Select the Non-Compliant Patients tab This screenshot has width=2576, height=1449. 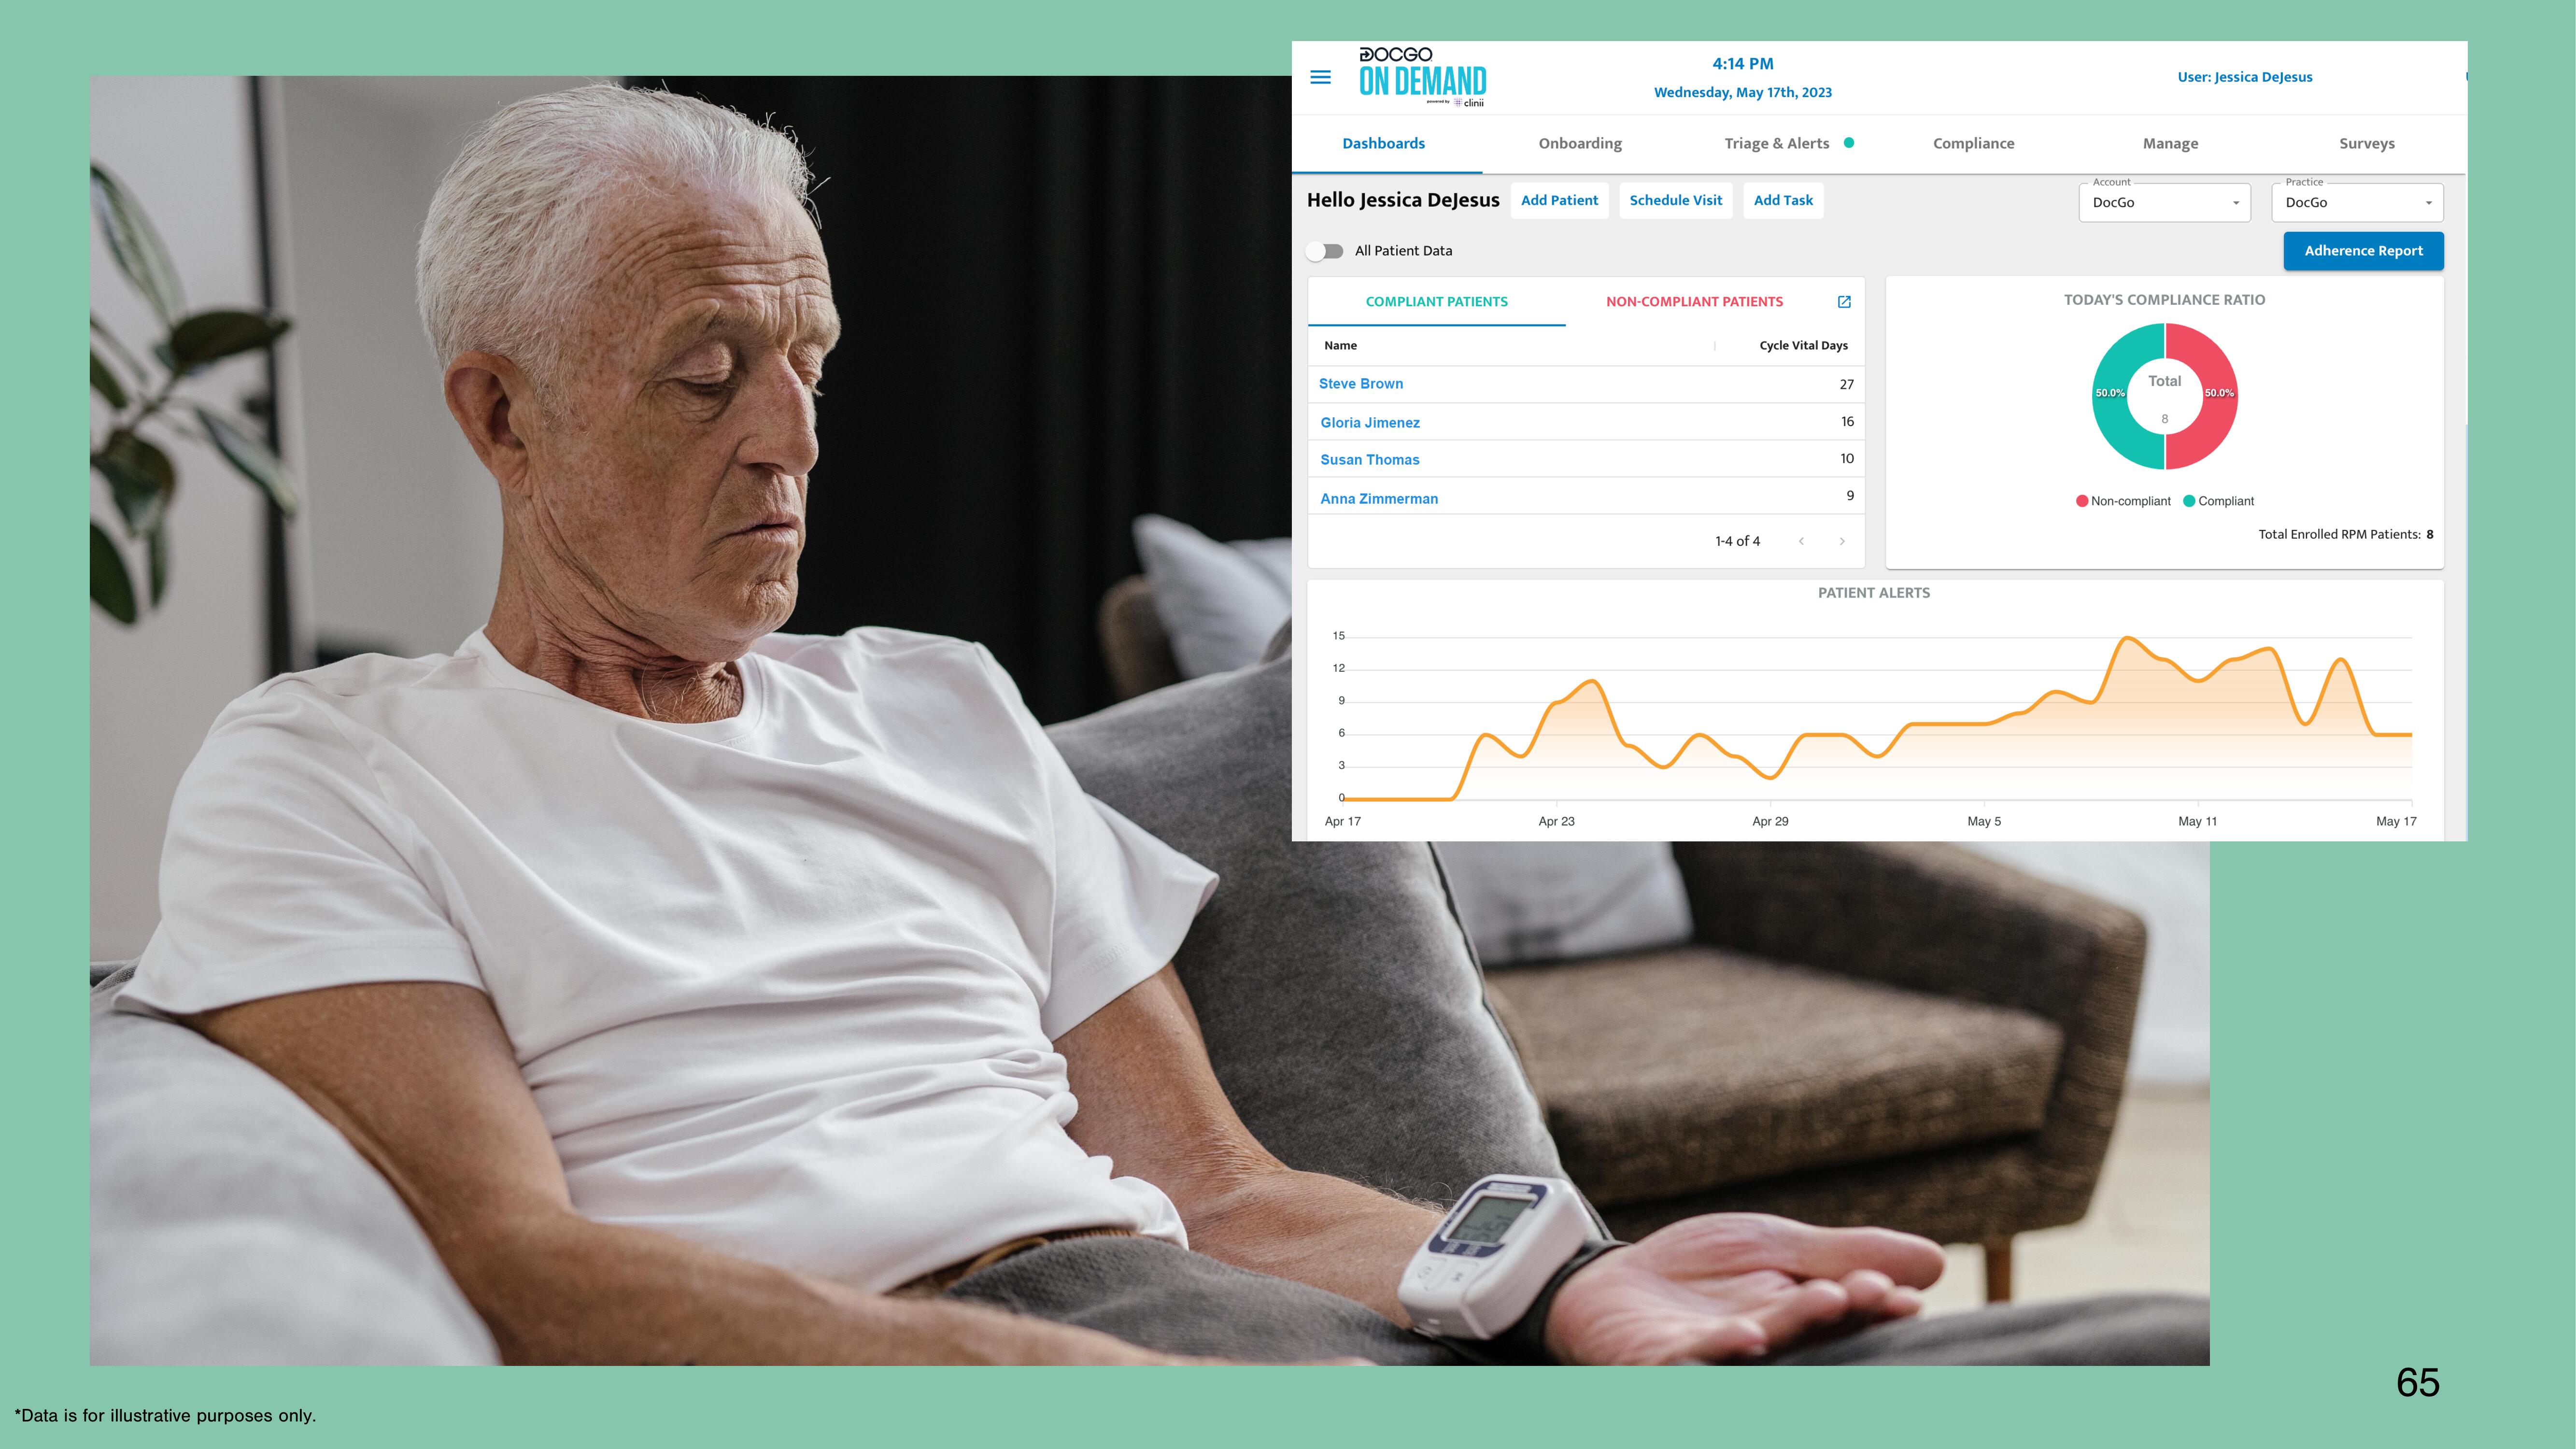pos(1693,301)
